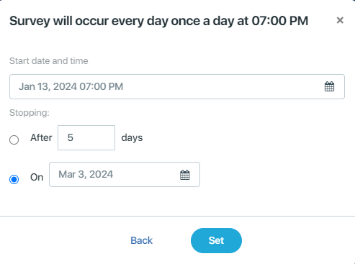Image resolution: width=355 pixels, height=264 pixels.
Task: Click the 07:00 PM time in the heading
Action: pos(280,21)
